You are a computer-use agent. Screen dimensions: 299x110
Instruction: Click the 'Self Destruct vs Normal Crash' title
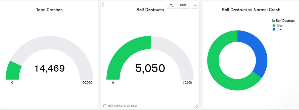tap(251, 10)
